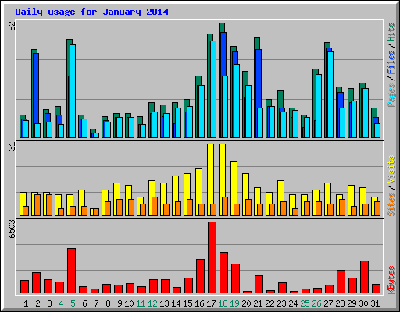The width and height of the screenshot is (400, 312).
Task: Select the red KBytes bar for day 5
Action: pyautogui.click(x=71, y=271)
